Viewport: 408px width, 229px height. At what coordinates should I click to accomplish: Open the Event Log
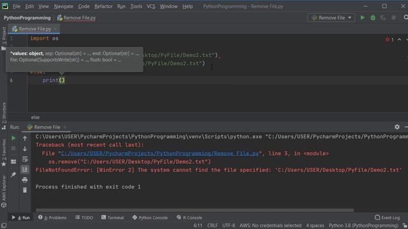387,218
